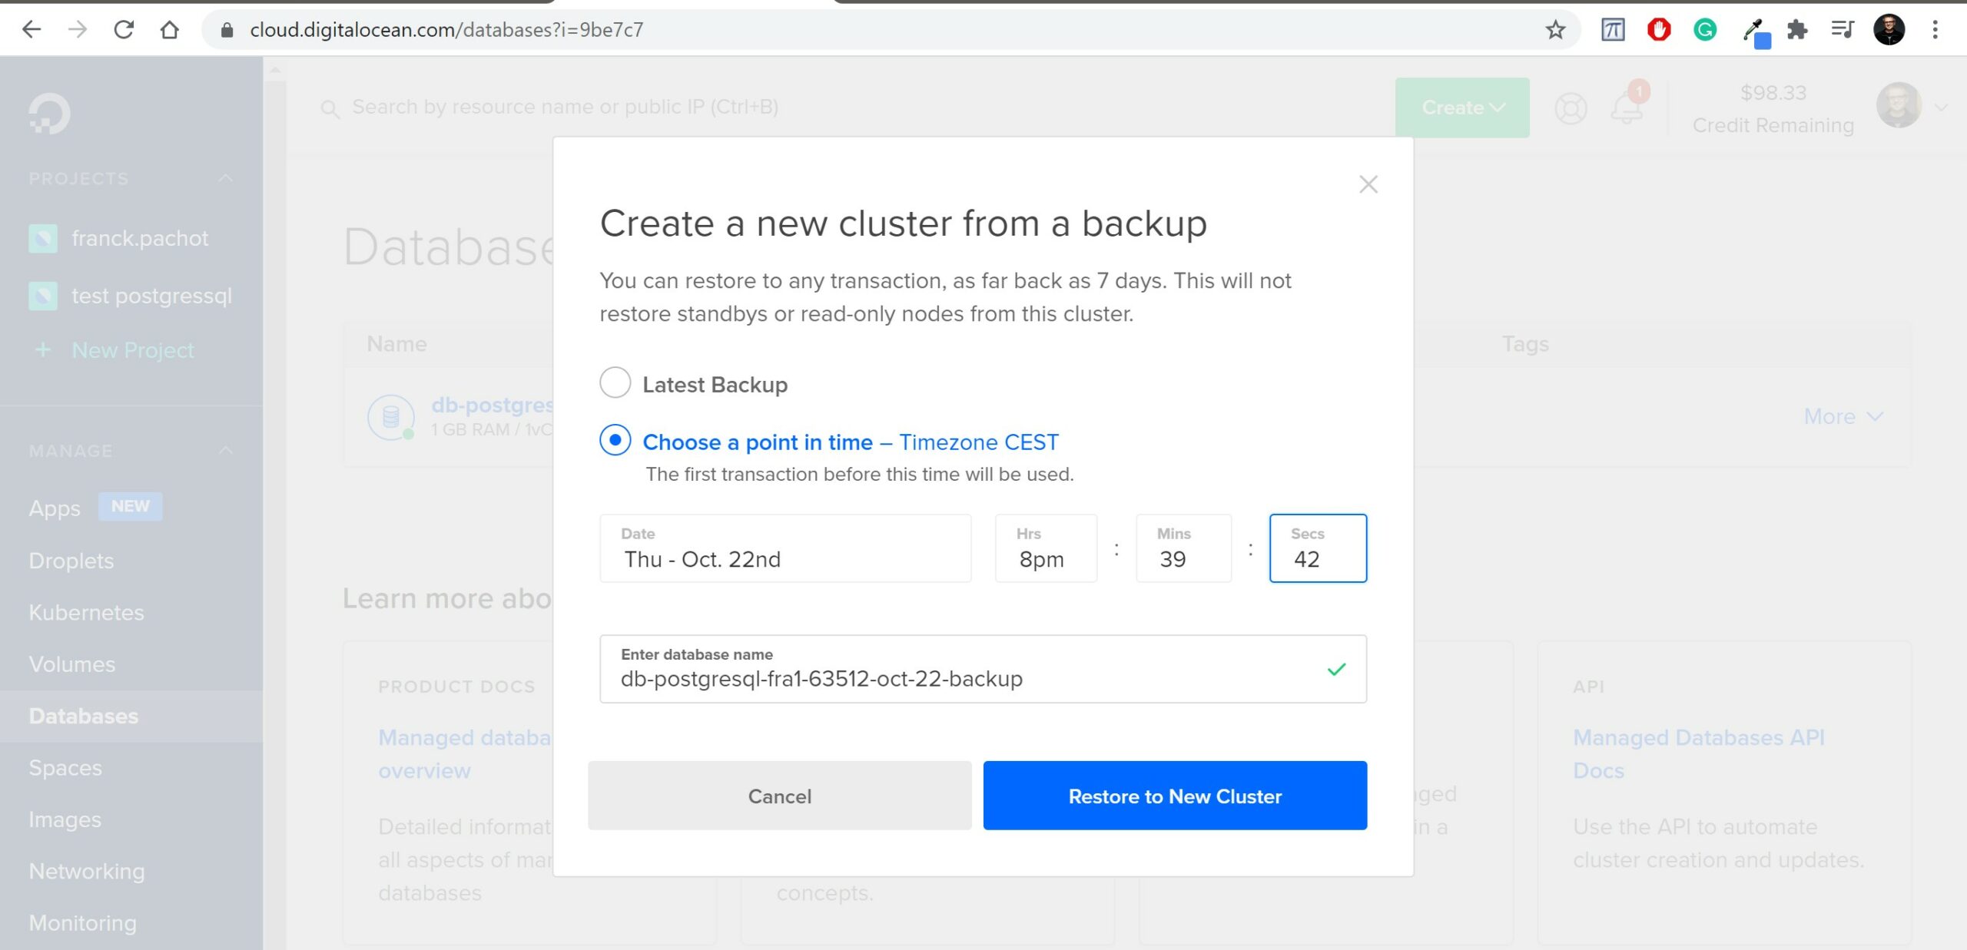Click the plus icon beside New Project
The width and height of the screenshot is (1967, 950).
43,350
